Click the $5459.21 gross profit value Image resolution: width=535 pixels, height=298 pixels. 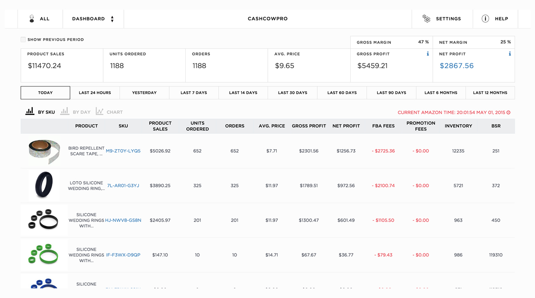(372, 66)
